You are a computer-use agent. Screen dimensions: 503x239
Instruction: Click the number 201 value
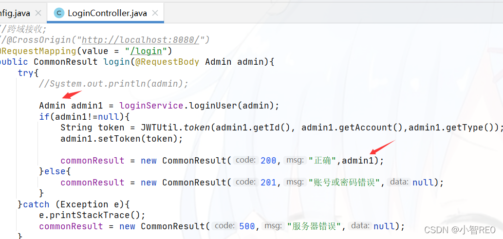(268, 182)
